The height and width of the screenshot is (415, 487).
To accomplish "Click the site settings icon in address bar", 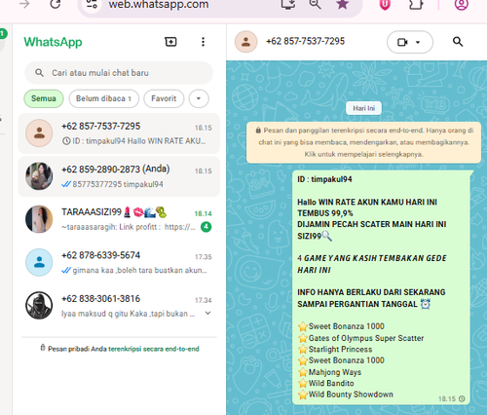I will coord(92,4).
